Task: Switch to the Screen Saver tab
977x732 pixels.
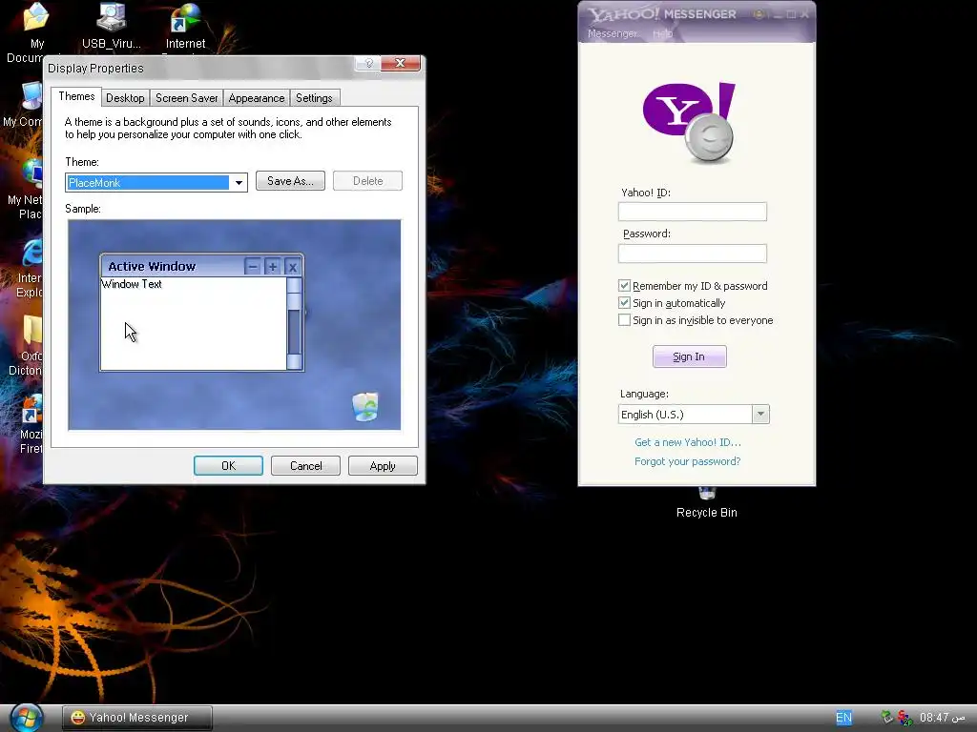Action: [x=186, y=98]
